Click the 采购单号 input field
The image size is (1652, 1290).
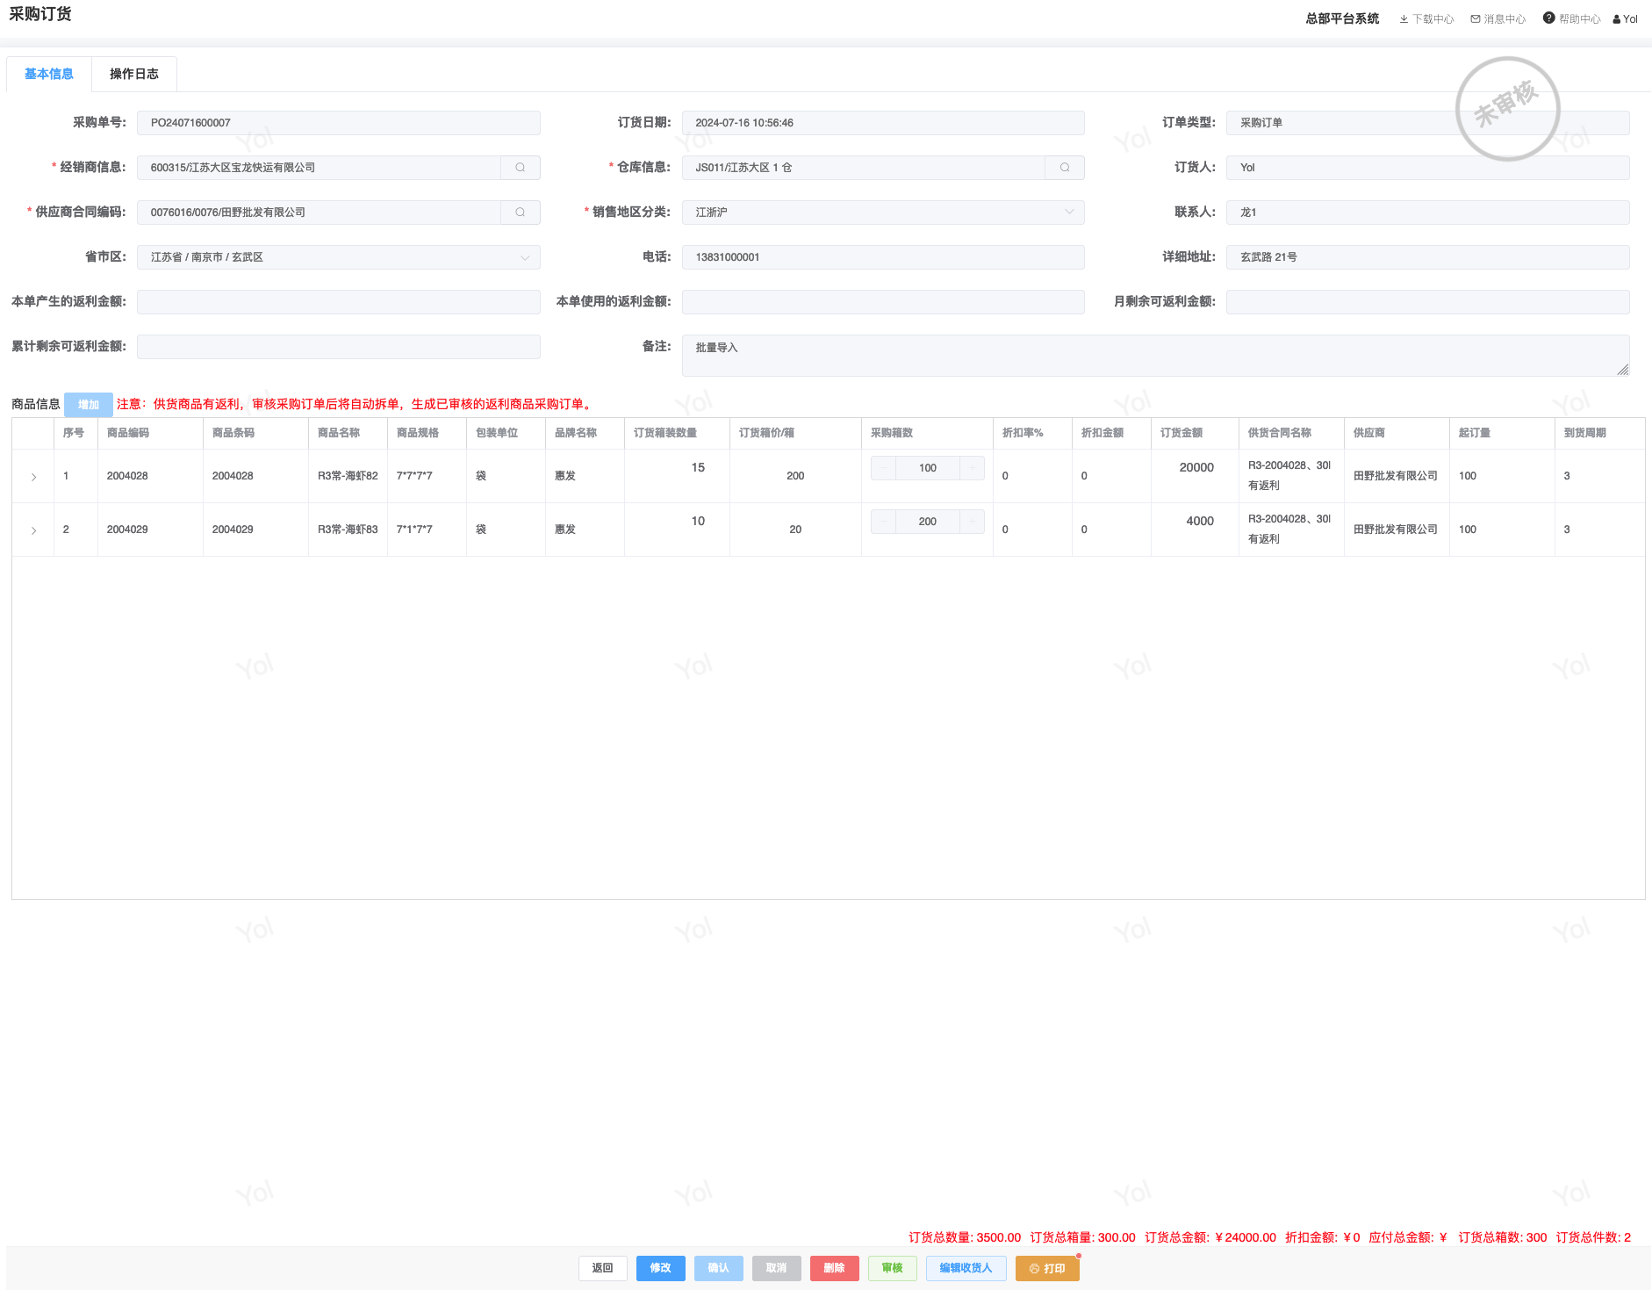[339, 123]
